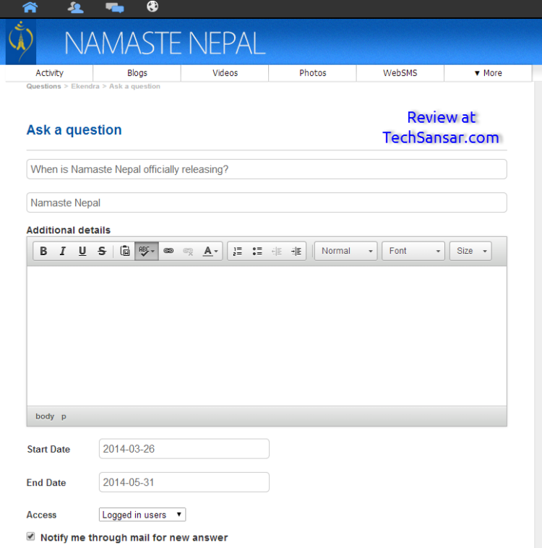
Task: Insert a numbered list
Action: tap(238, 251)
